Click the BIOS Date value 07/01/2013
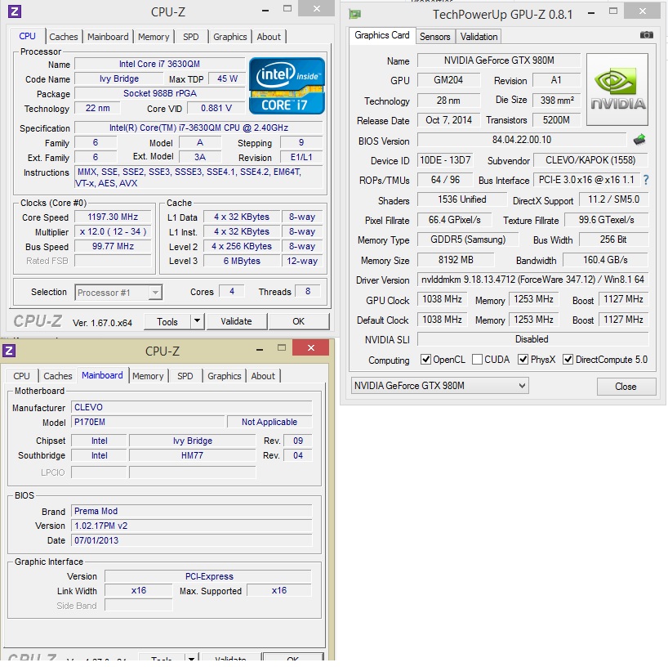This screenshot has width=668, height=667. (192, 540)
